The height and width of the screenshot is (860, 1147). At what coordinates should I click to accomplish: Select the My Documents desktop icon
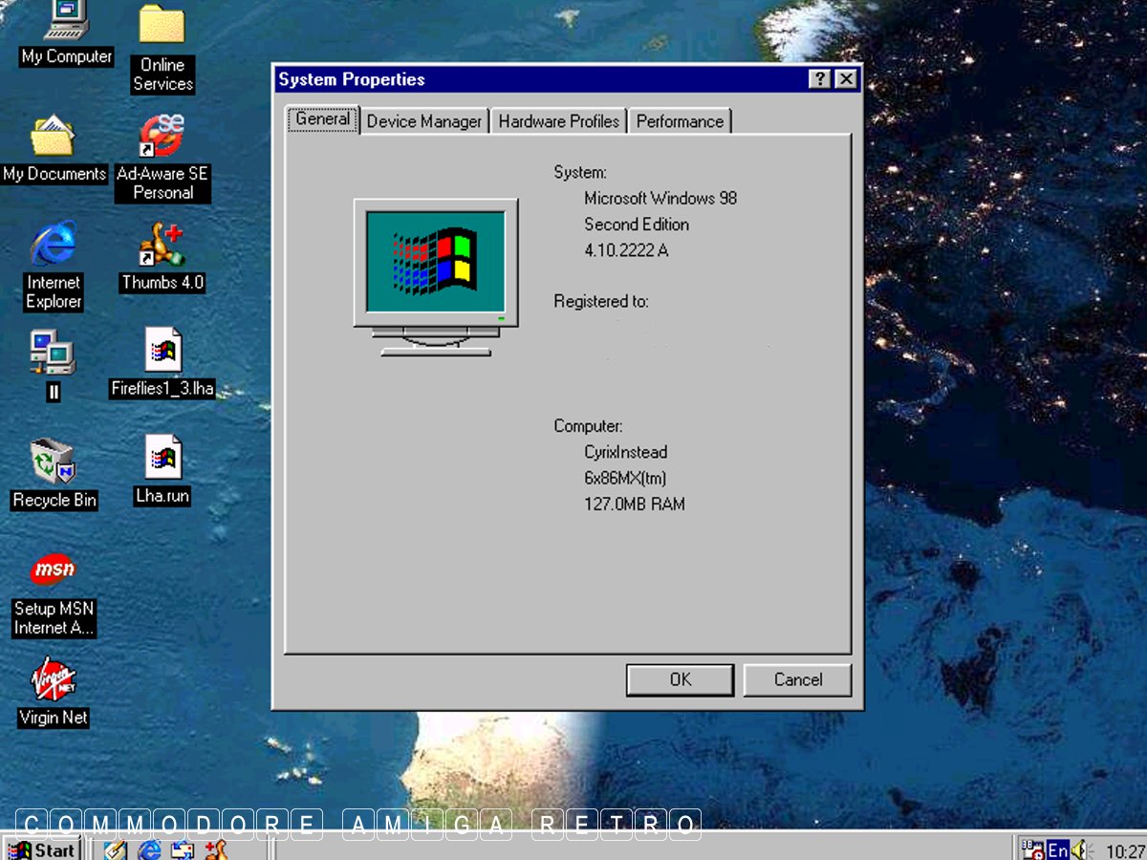pyautogui.click(x=54, y=139)
